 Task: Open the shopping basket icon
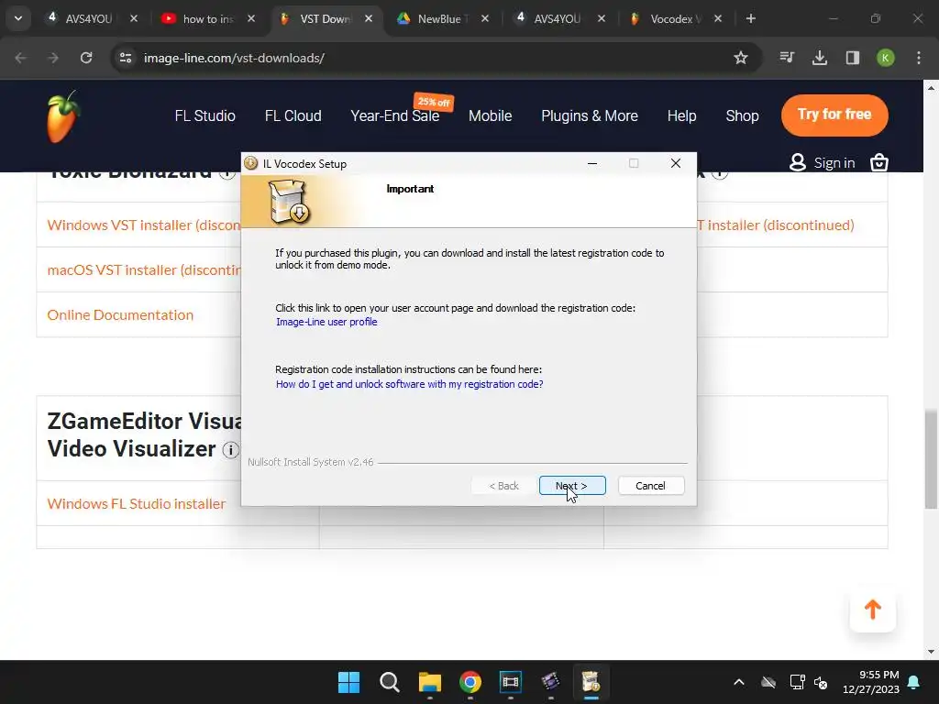879,162
